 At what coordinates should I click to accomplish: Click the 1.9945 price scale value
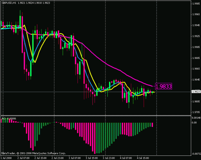(x=196, y=25)
